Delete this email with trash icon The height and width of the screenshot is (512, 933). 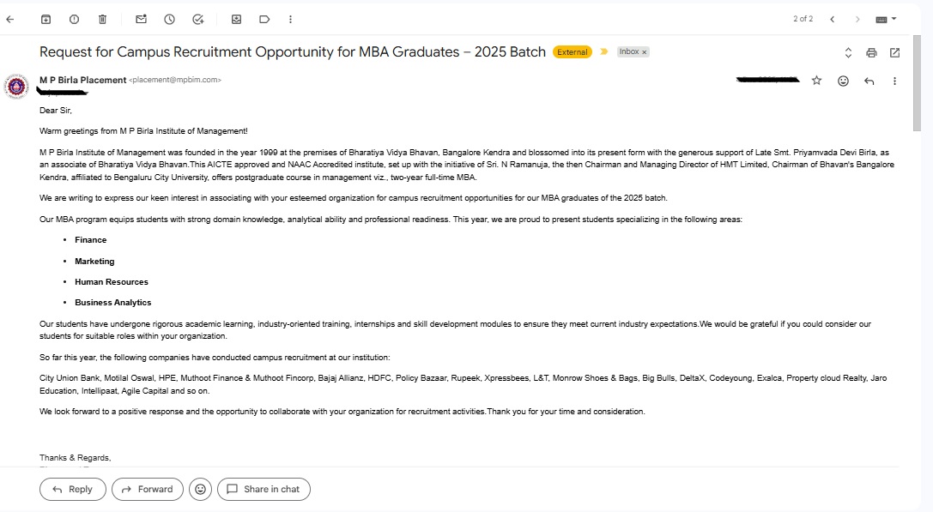tap(102, 20)
